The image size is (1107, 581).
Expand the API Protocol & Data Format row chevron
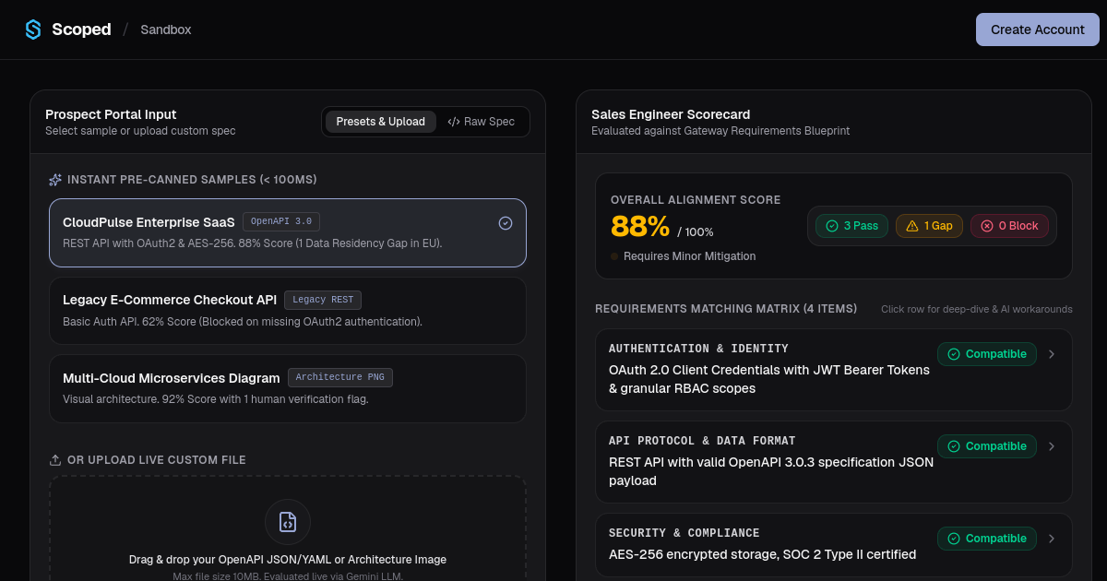pyautogui.click(x=1052, y=446)
